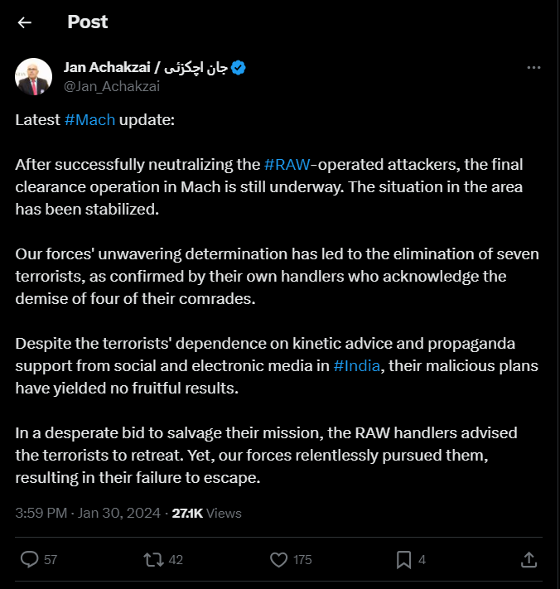Open the #Mach hashtag link
This screenshot has height=589, width=560.
point(89,120)
